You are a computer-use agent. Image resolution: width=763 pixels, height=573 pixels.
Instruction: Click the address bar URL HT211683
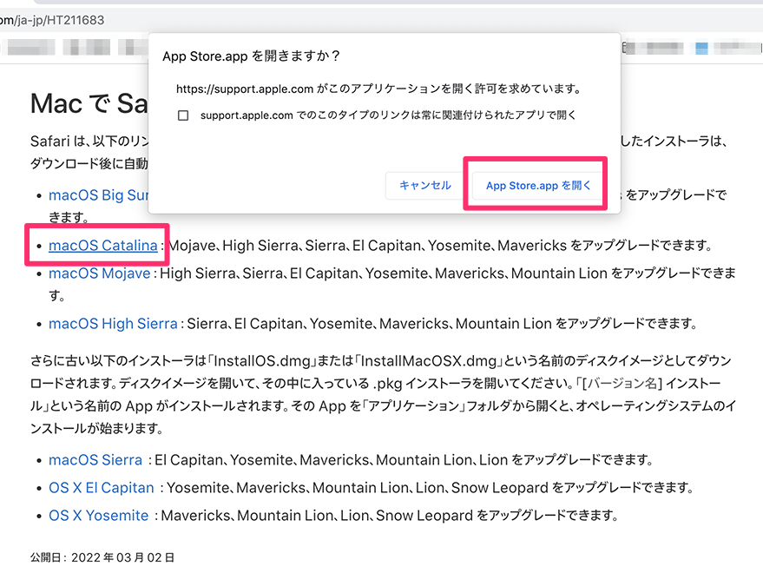pyautogui.click(x=52, y=20)
